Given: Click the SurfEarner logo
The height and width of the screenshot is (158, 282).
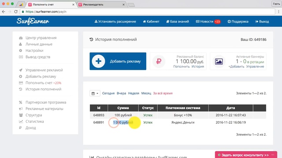Looking at the screenshot, I should pos(33,22).
